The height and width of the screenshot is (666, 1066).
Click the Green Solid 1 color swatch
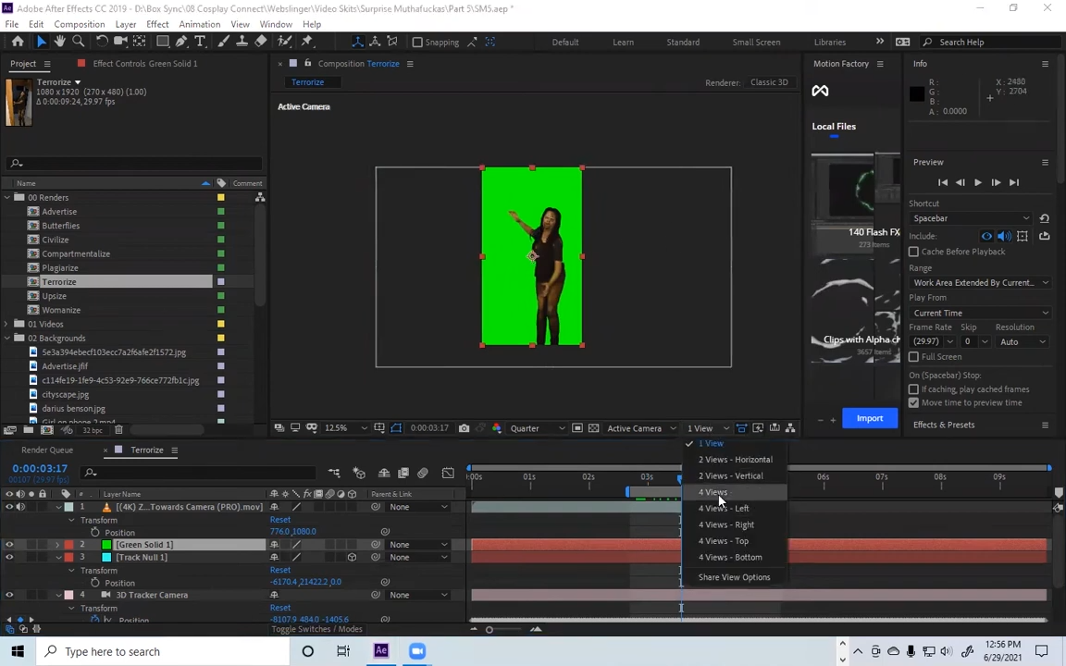coord(105,545)
